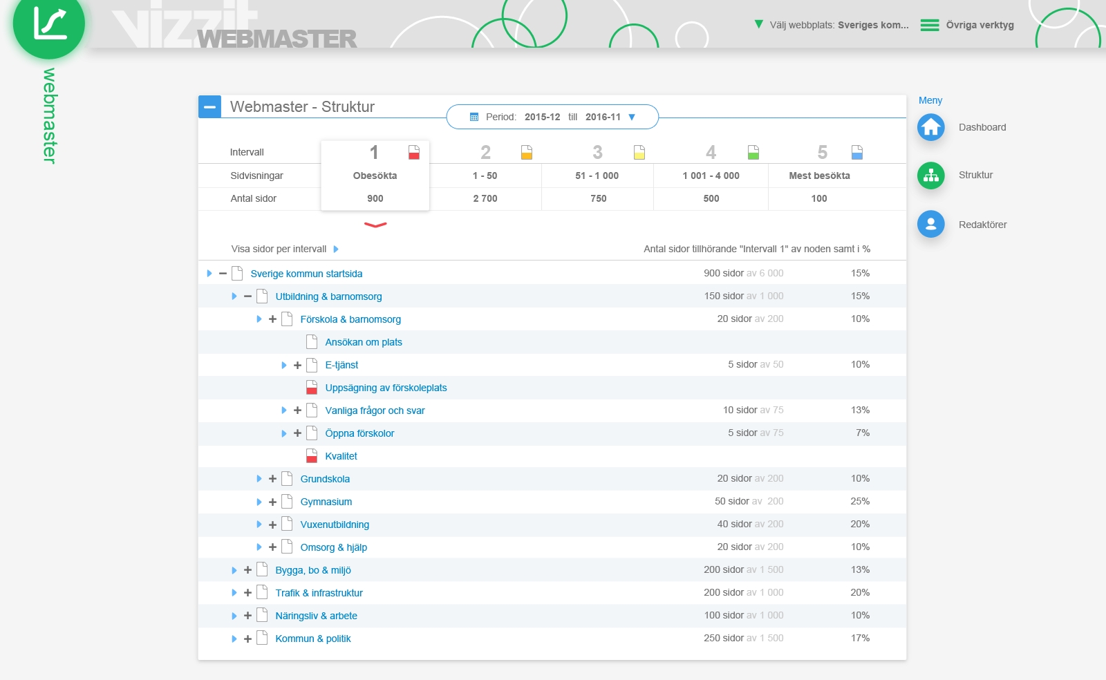
Task: Click the blue page icon for interval 5
Action: [x=857, y=152]
